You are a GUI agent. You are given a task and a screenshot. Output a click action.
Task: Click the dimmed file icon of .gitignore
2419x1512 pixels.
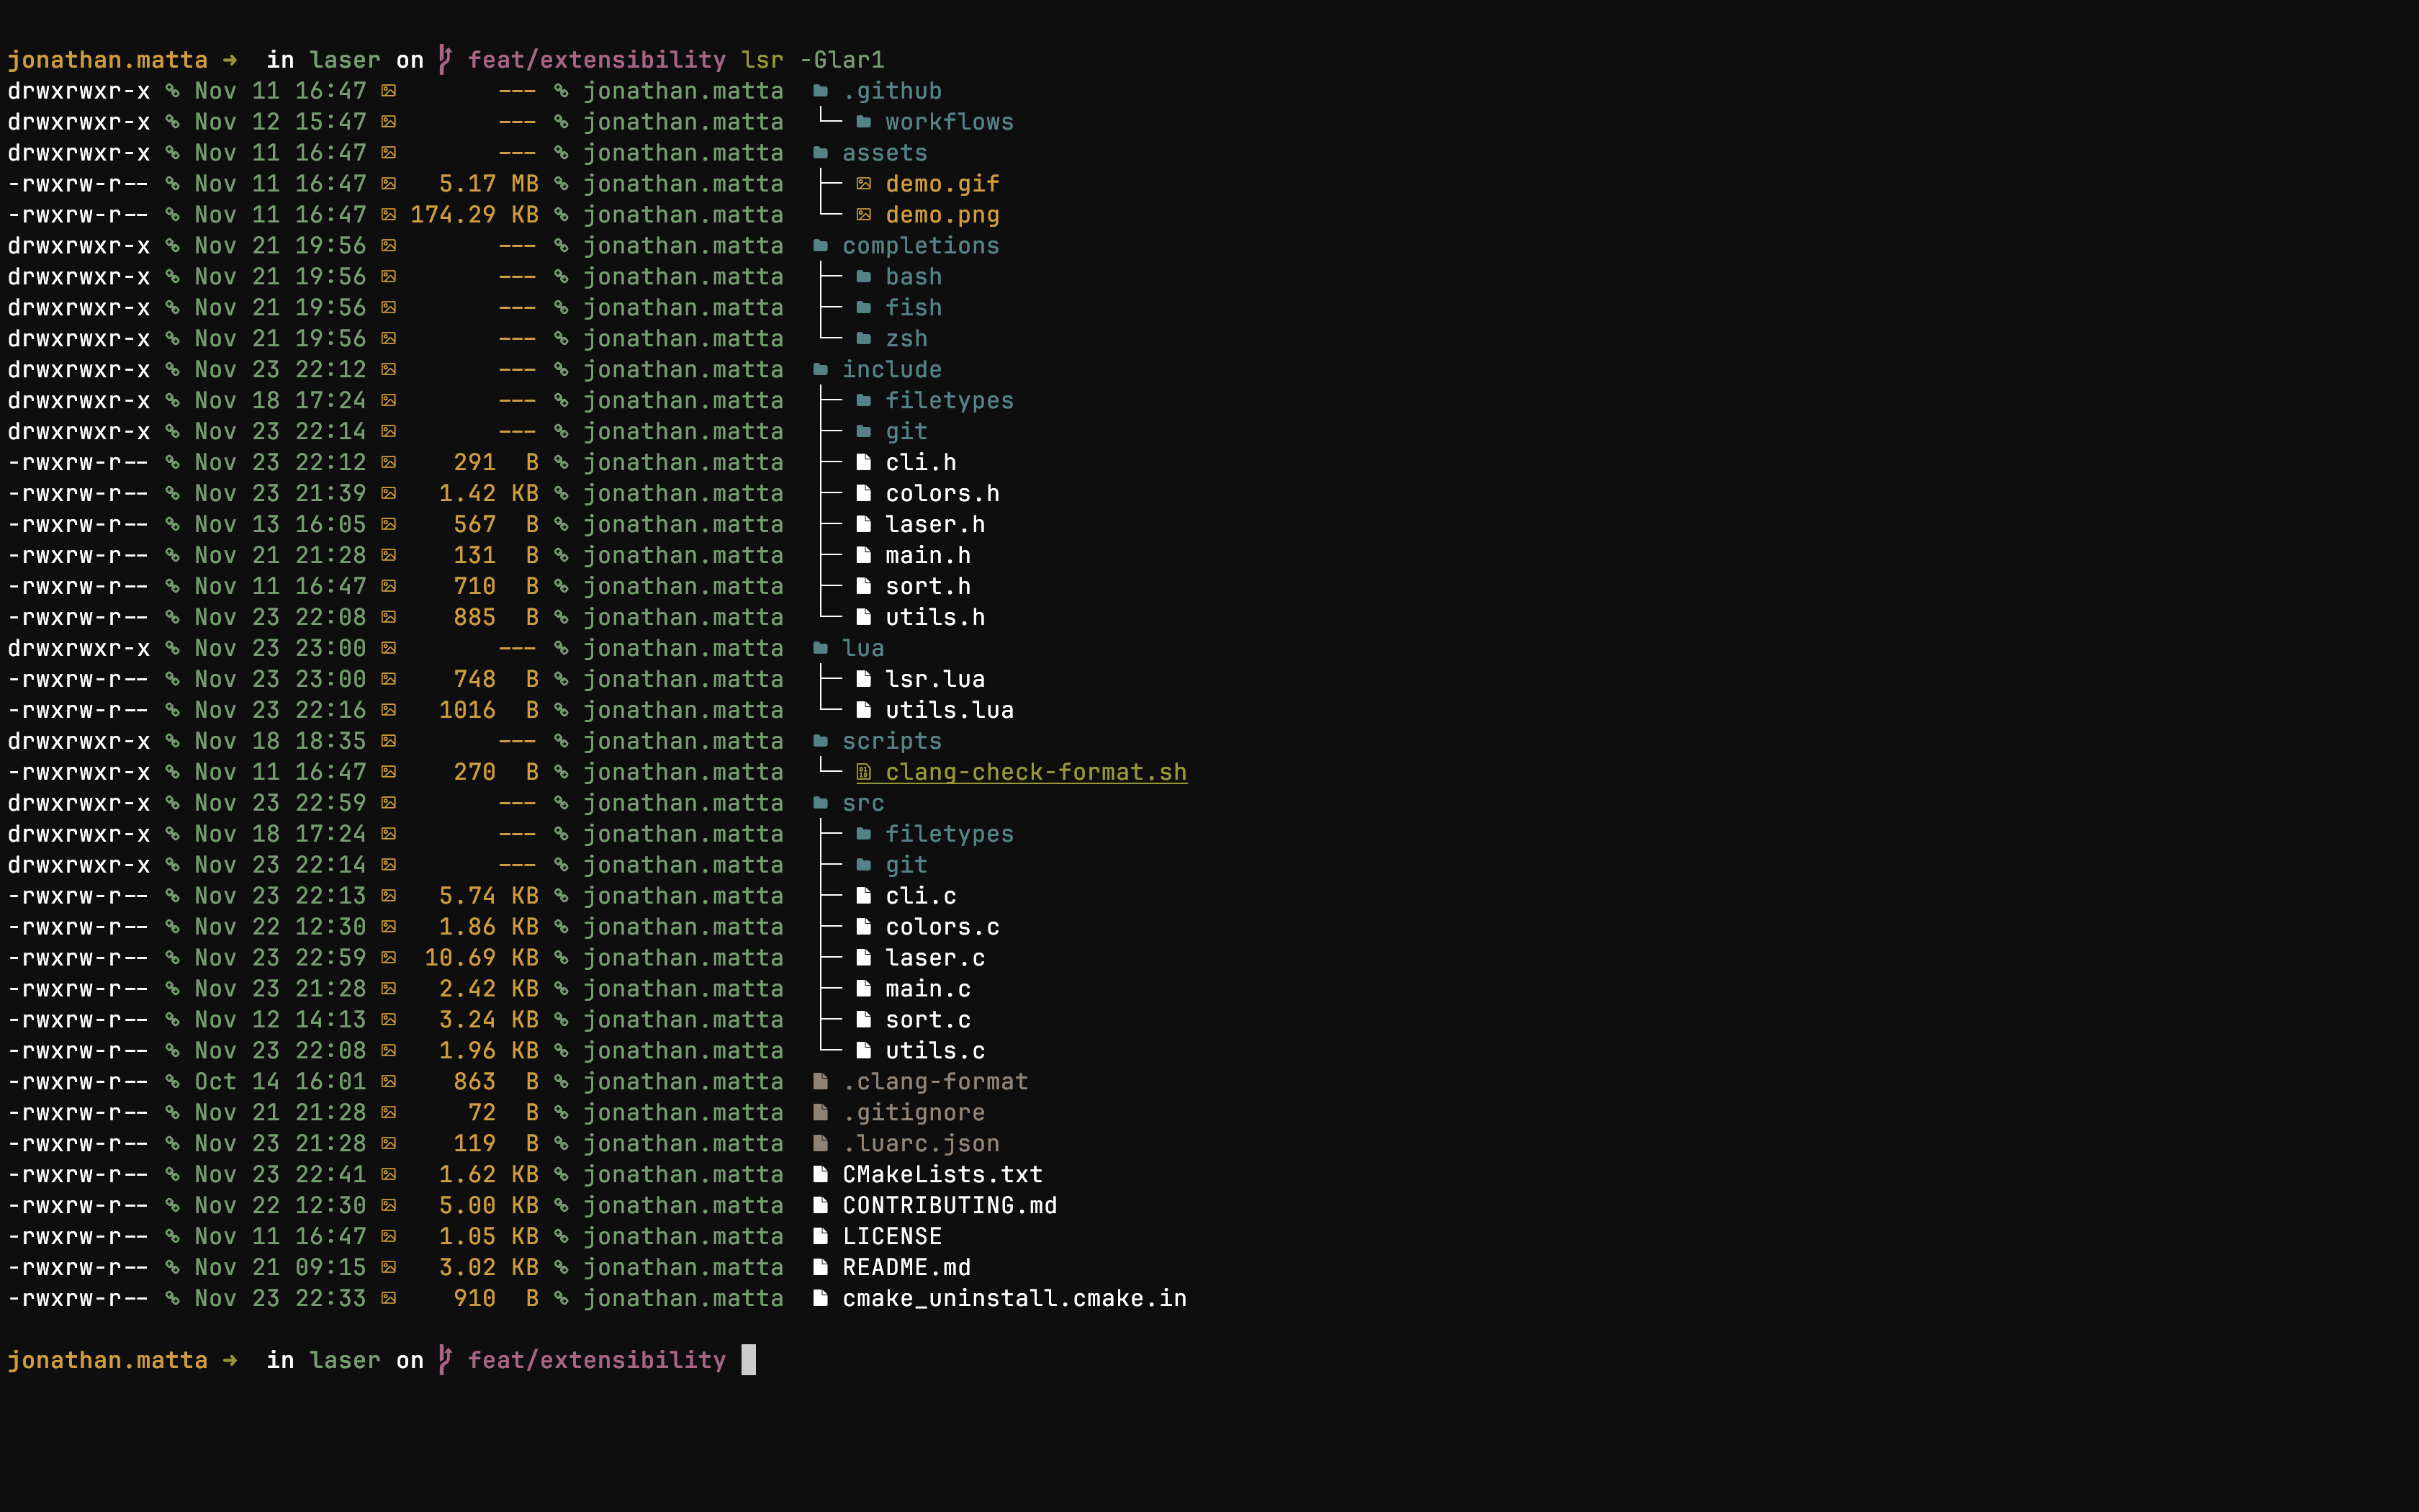coord(821,1113)
